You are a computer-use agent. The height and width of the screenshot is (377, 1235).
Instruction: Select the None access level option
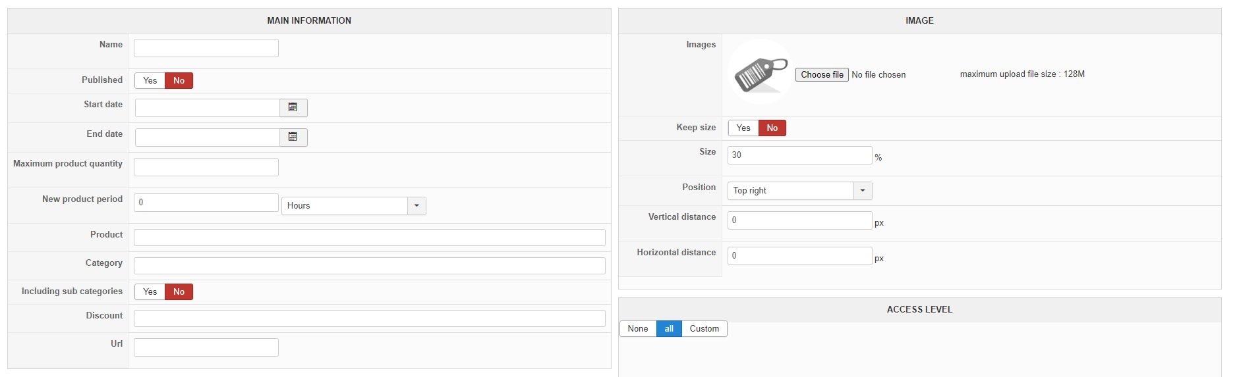pyautogui.click(x=638, y=329)
